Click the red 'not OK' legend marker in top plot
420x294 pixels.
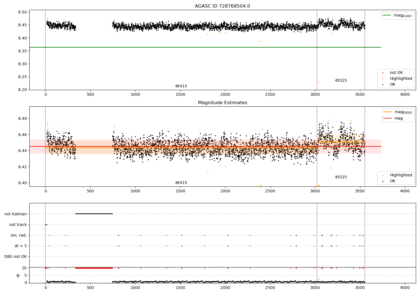(383, 73)
